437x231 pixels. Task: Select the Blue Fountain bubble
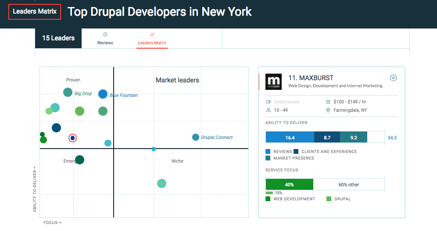pos(103,94)
